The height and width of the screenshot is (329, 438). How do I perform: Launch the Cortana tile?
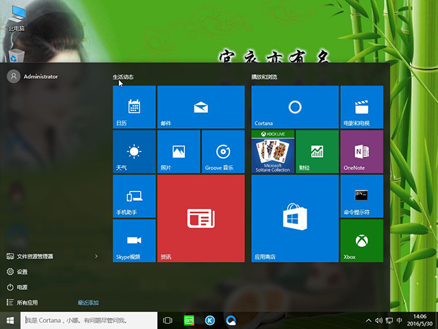click(x=295, y=107)
